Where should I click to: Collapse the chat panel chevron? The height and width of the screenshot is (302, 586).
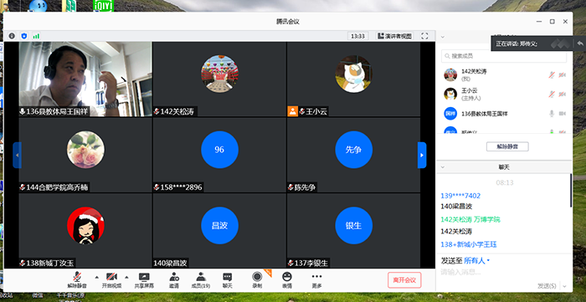click(x=443, y=167)
